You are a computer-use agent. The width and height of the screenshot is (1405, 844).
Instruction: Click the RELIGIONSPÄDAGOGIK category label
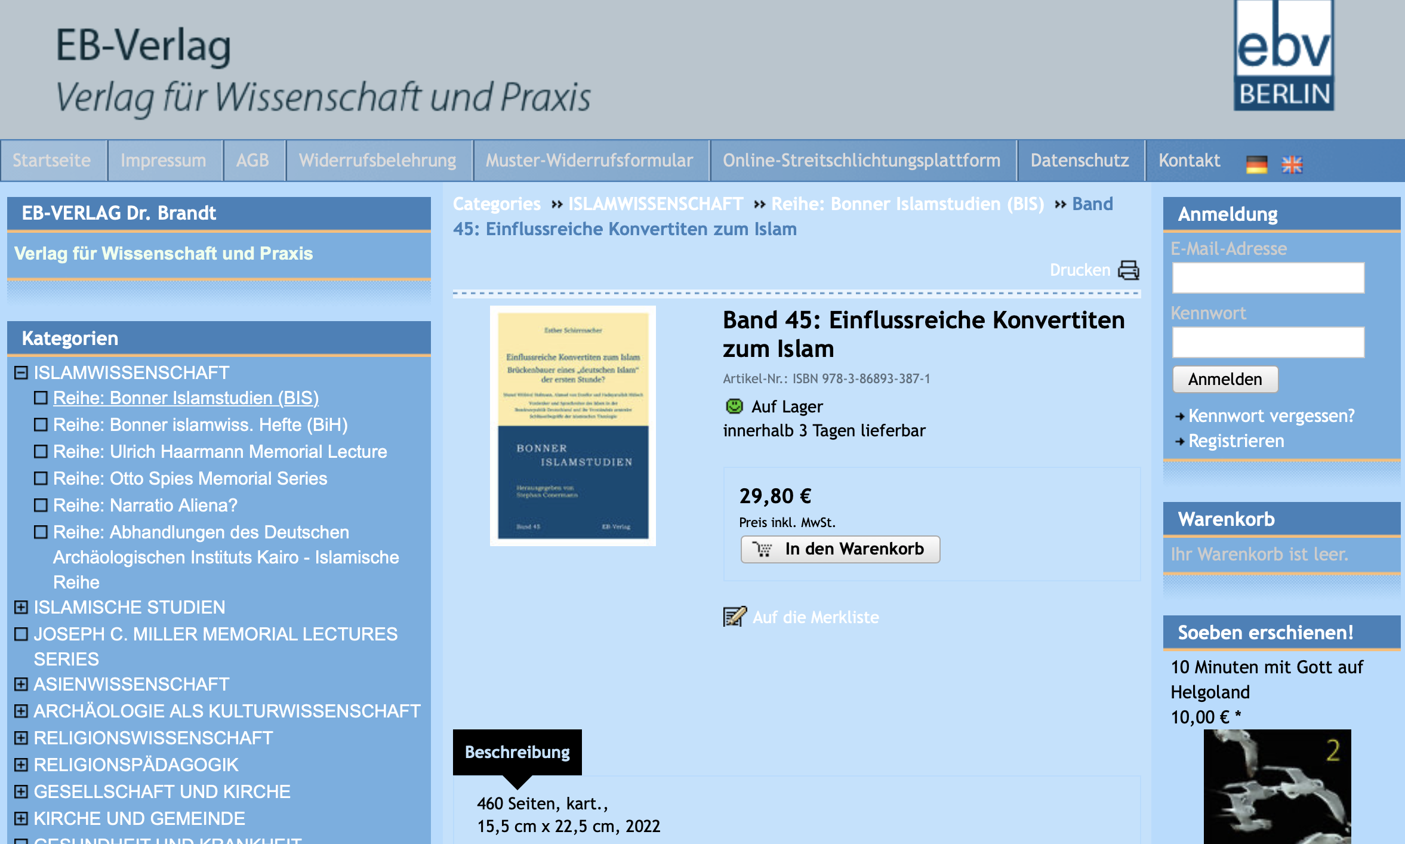136,765
